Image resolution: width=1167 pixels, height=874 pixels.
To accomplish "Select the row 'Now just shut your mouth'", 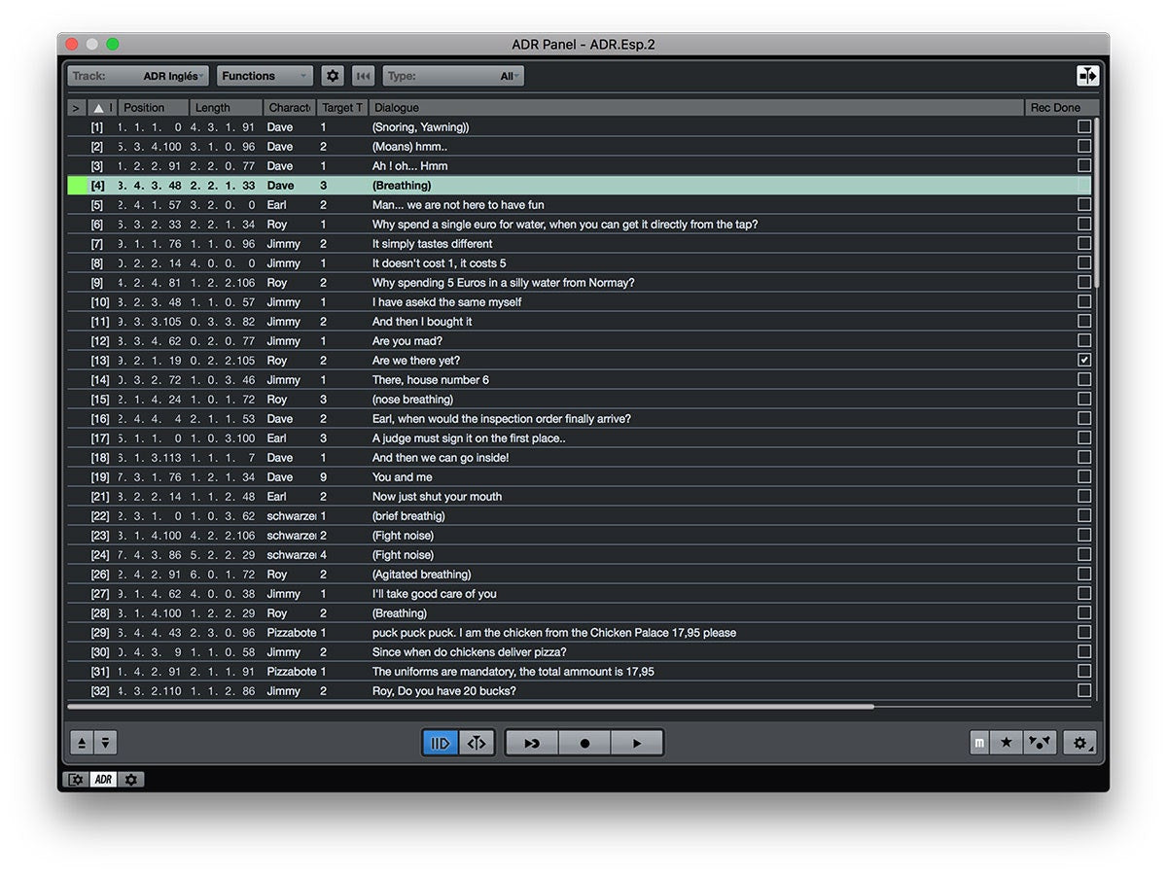I will point(580,497).
